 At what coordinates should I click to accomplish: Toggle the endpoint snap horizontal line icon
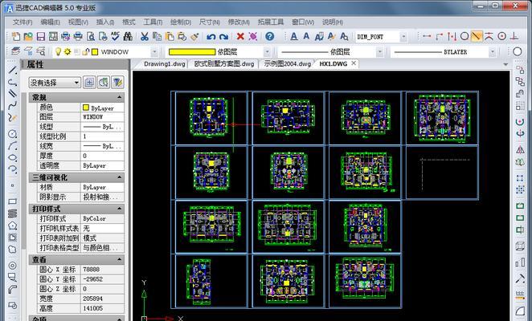427,36
